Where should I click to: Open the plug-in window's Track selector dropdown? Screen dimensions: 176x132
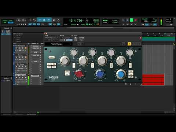pos(51,38)
